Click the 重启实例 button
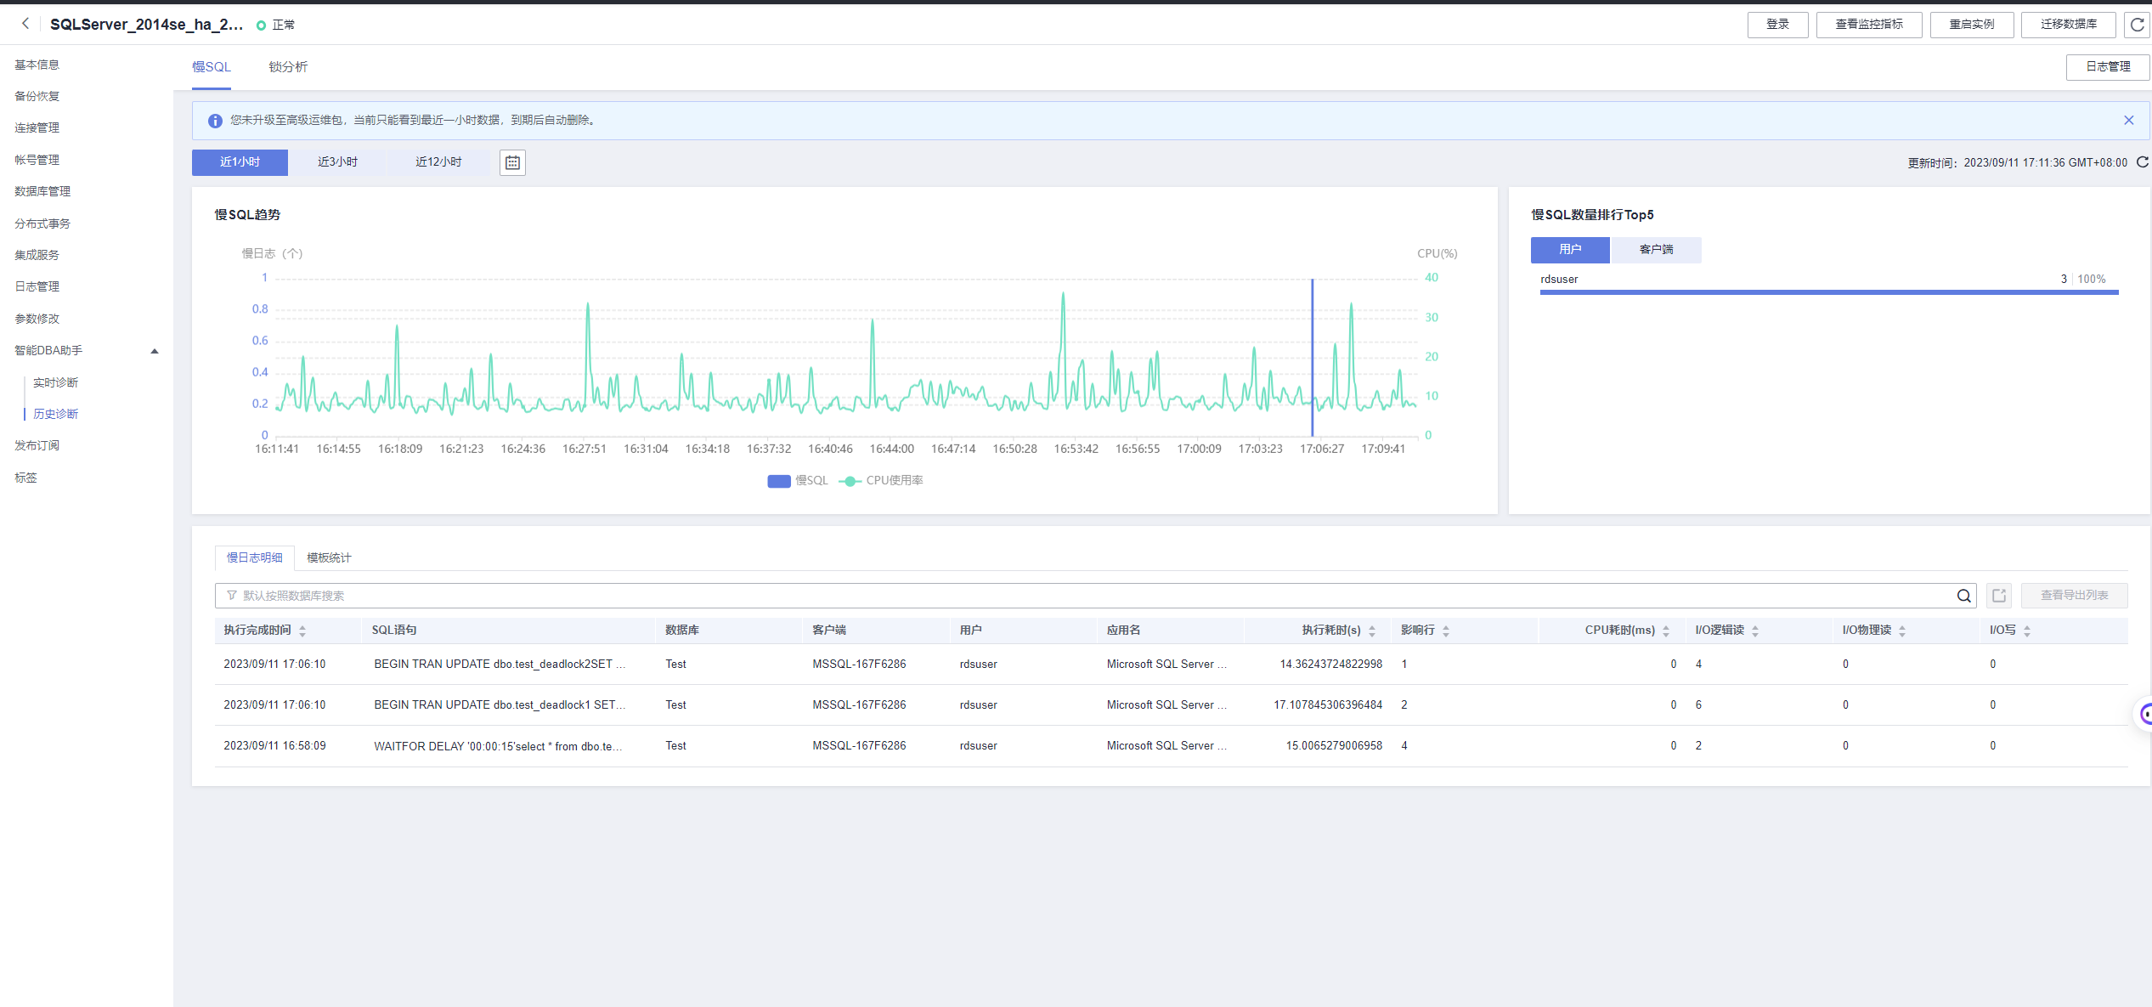2152x1007 pixels. pyautogui.click(x=1971, y=25)
